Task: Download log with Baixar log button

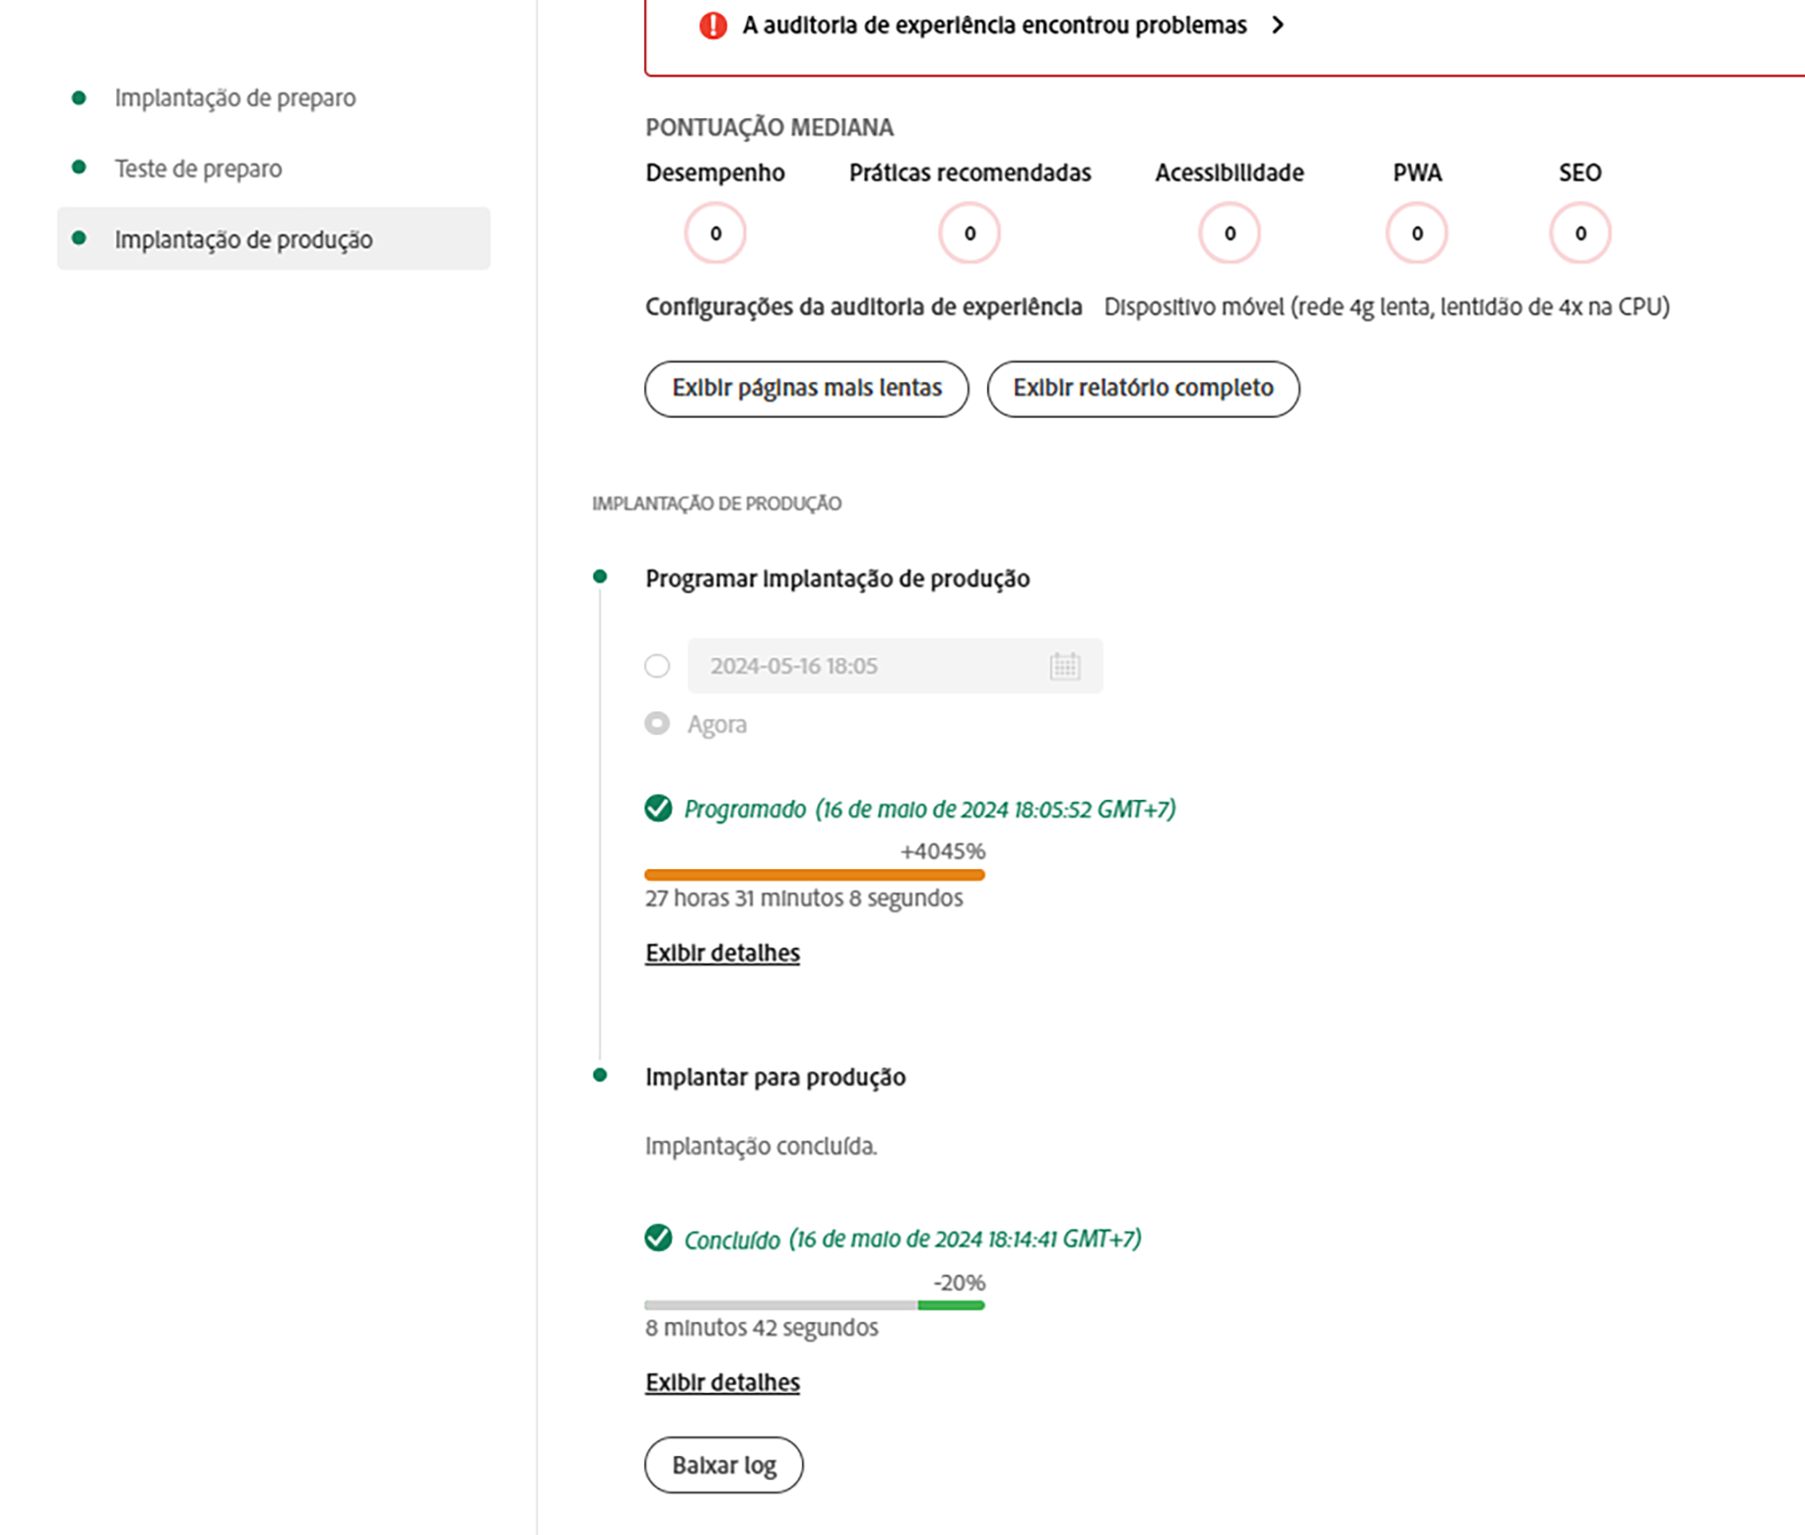Action: point(724,1465)
